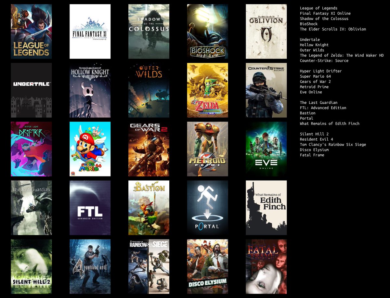Click the Silent Hill 2 cover thumbnail
Screen dimensions: 390x298
point(31,266)
